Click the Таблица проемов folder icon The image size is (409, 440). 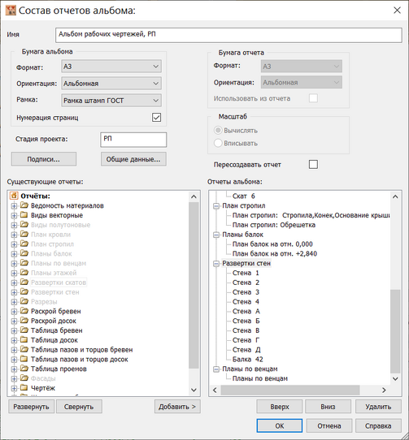(24, 369)
